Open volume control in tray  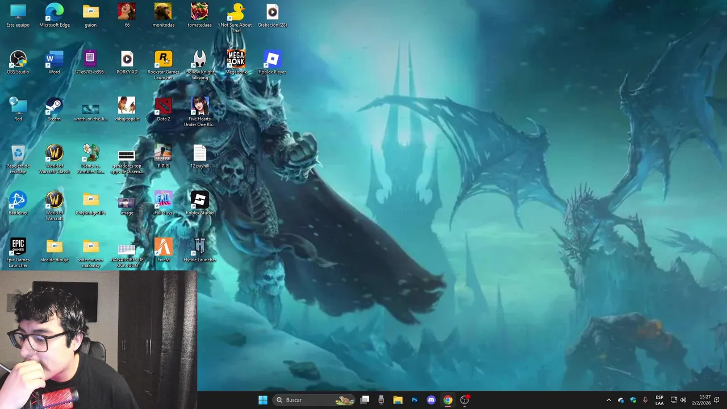(683, 400)
